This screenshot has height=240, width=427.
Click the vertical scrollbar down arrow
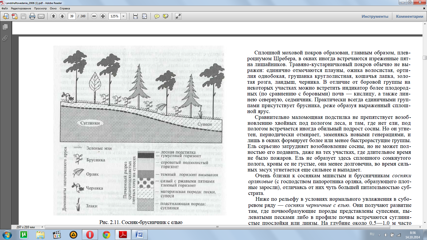click(425, 223)
